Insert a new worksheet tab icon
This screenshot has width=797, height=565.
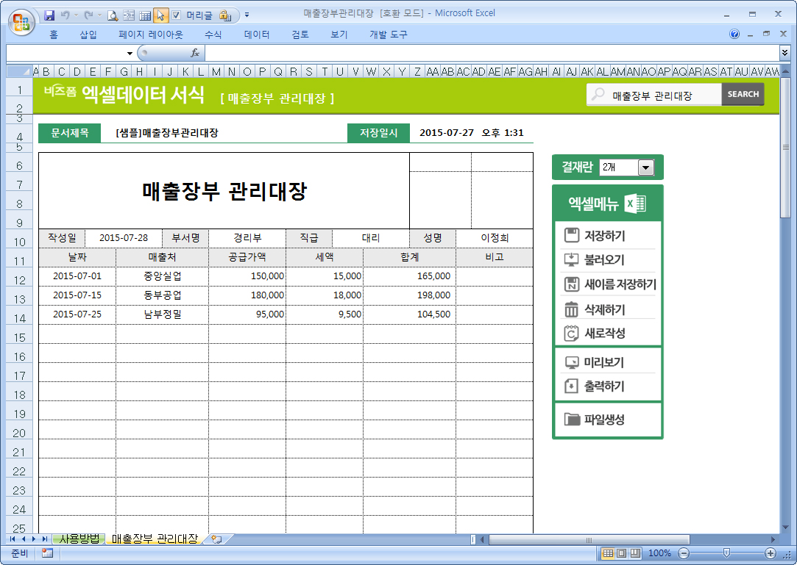click(x=216, y=539)
